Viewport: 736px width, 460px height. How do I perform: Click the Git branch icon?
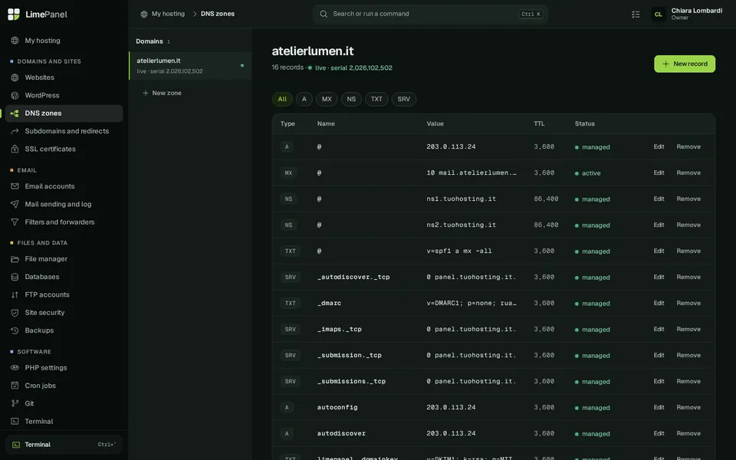[15, 403]
